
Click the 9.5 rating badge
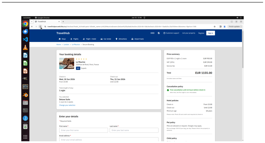(x=78, y=68)
